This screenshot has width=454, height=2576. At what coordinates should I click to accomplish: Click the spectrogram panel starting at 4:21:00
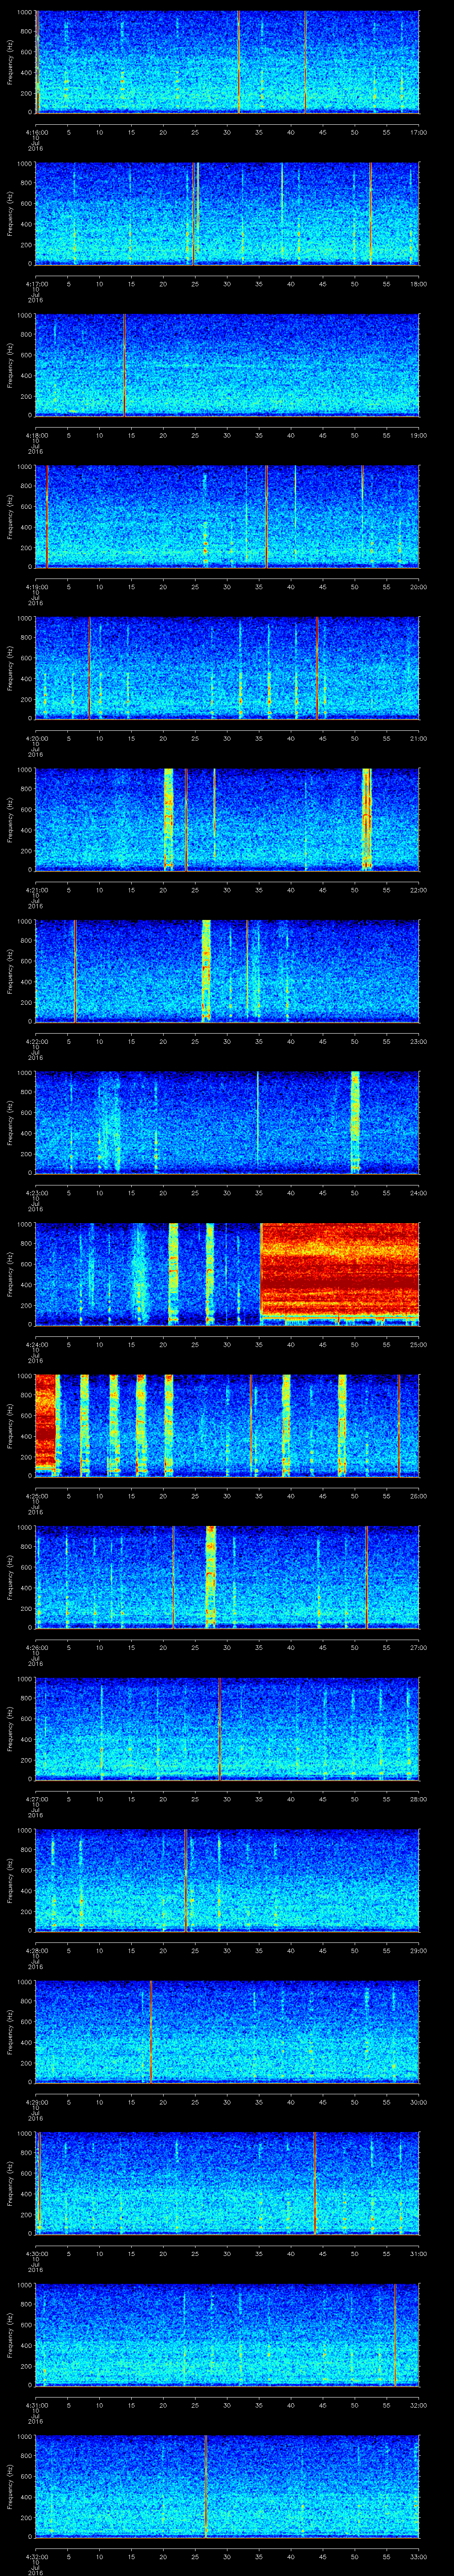227,819
